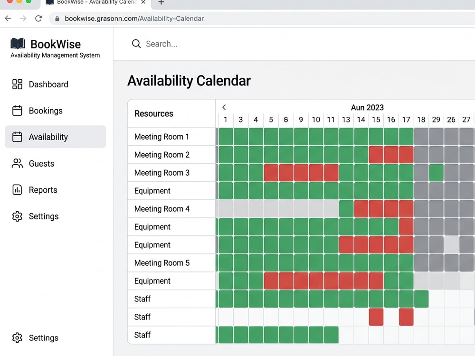The width and height of the screenshot is (475, 356).
Task: Click the day 10 column header
Action: (316, 120)
